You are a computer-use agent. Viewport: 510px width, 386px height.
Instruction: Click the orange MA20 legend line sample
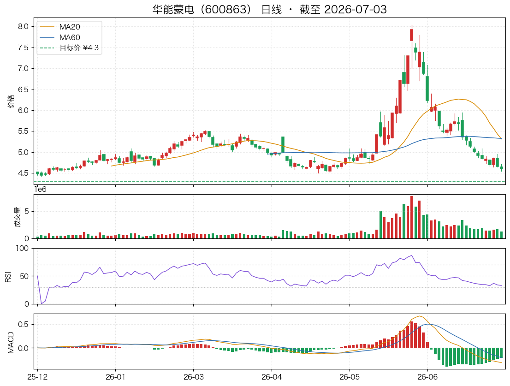47,27
